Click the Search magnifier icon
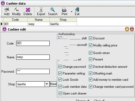This screenshot has width=135, height=101. 53,10
